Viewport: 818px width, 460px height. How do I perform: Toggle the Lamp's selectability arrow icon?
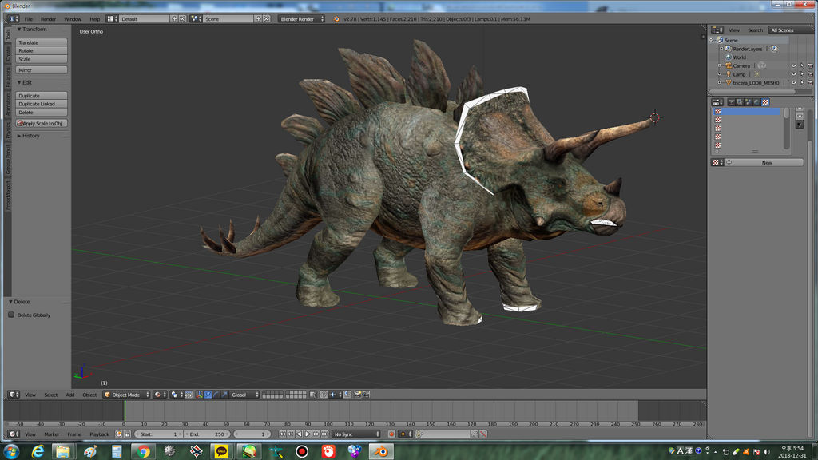click(802, 74)
